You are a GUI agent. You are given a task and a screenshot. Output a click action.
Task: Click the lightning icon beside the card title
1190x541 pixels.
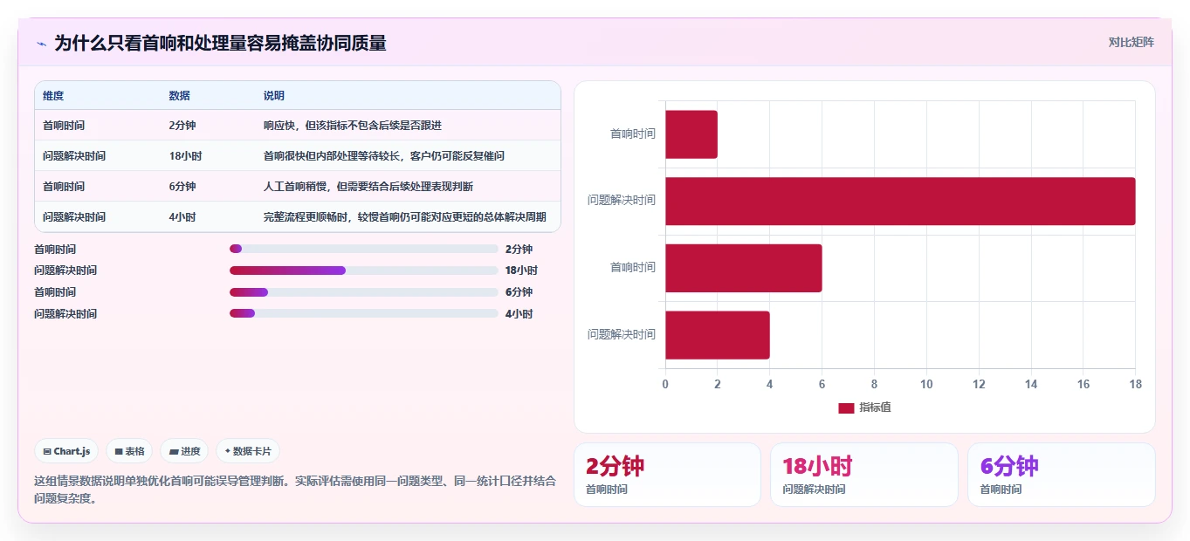point(41,44)
